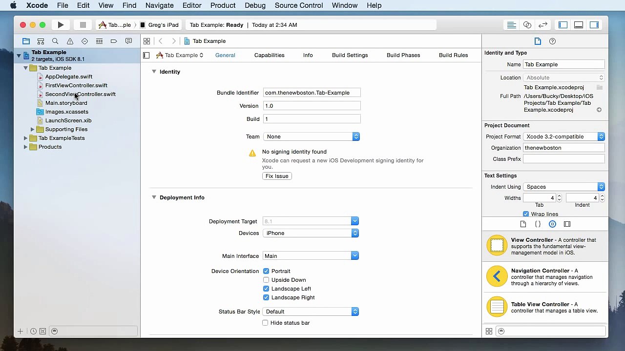Open the Main Interface dropdown
The height and width of the screenshot is (351, 625).
[311, 256]
